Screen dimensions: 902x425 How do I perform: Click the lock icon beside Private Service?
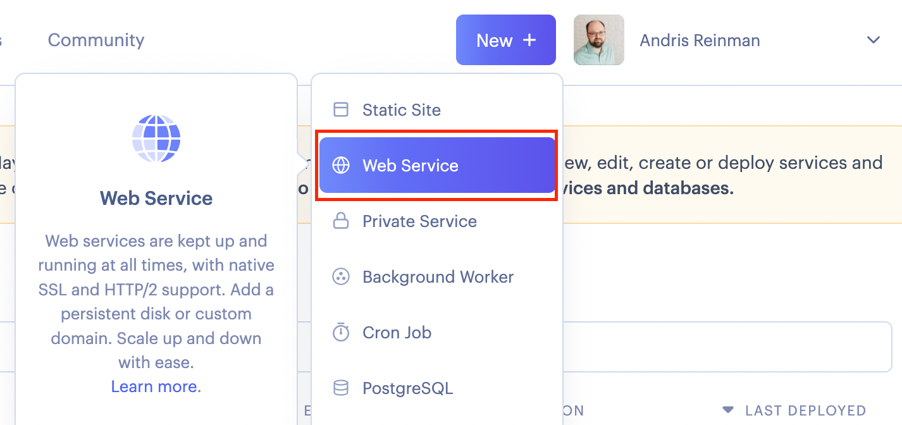(x=340, y=221)
